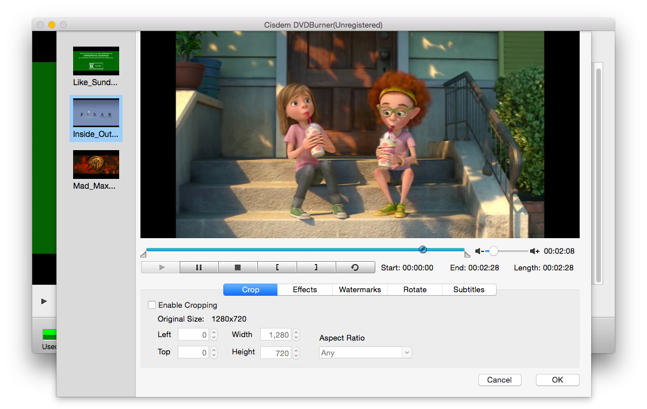The width and height of the screenshot is (647, 409).
Task: Click the Cancel button
Action: (x=499, y=380)
